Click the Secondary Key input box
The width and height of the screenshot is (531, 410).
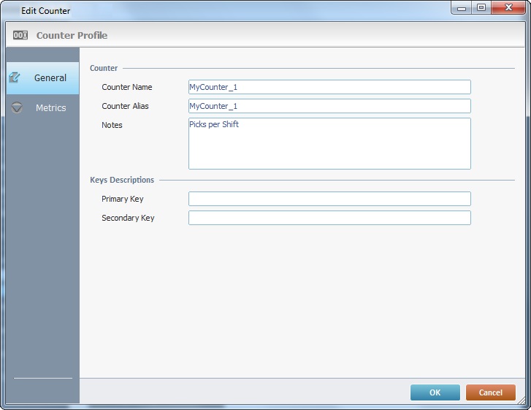pyautogui.click(x=329, y=218)
